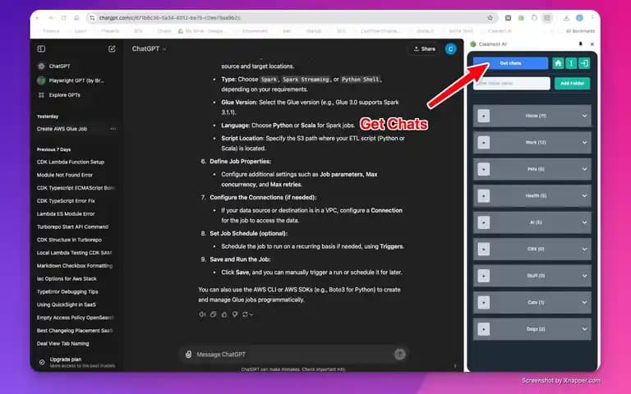Screen dimensions: 631x394
Task: Pin the Cleanest AI side panel
Action: pos(580,44)
